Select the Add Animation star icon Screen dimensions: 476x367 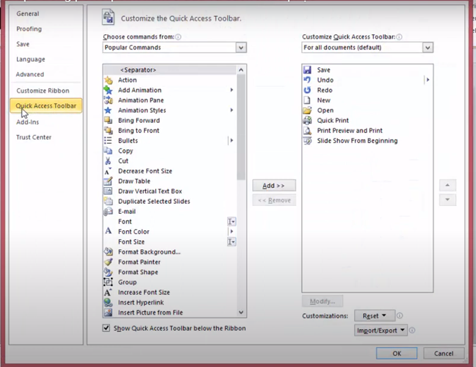coord(108,90)
